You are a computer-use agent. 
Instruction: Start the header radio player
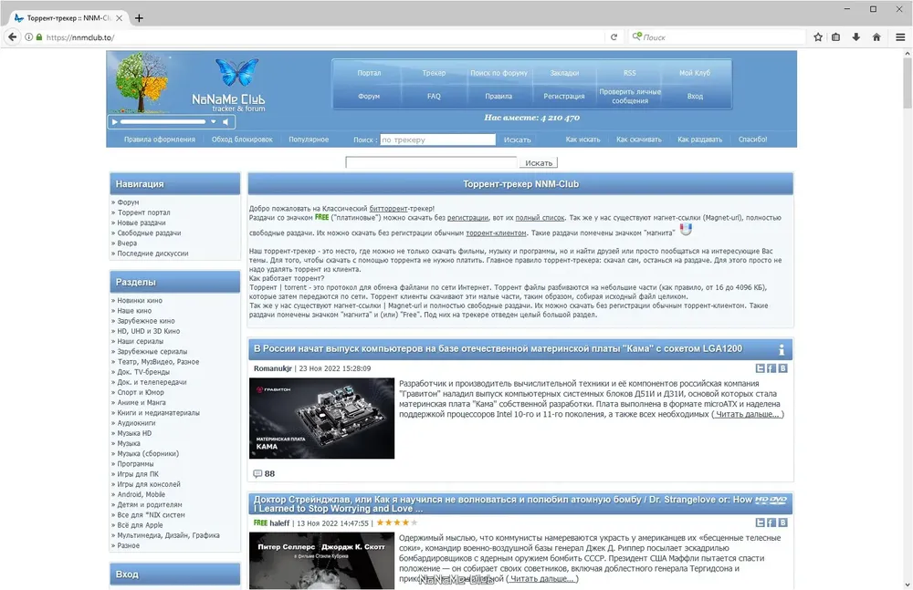coord(115,122)
